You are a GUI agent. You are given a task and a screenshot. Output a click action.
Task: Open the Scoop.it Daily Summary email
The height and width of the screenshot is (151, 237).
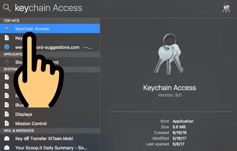[x=51, y=148]
